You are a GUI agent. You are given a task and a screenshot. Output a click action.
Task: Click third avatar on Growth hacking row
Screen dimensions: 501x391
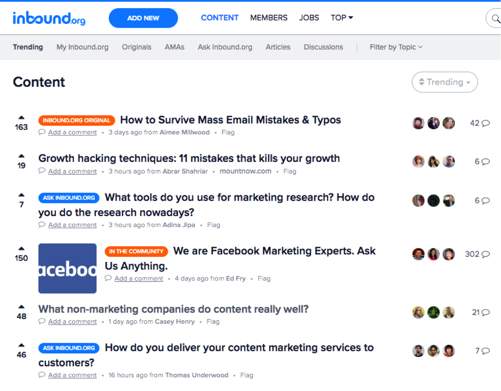tap(449, 162)
